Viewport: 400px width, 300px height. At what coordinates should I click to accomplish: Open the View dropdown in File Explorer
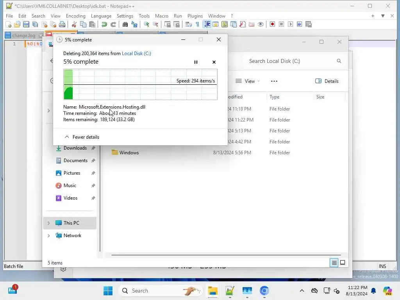pyautogui.click(x=247, y=81)
